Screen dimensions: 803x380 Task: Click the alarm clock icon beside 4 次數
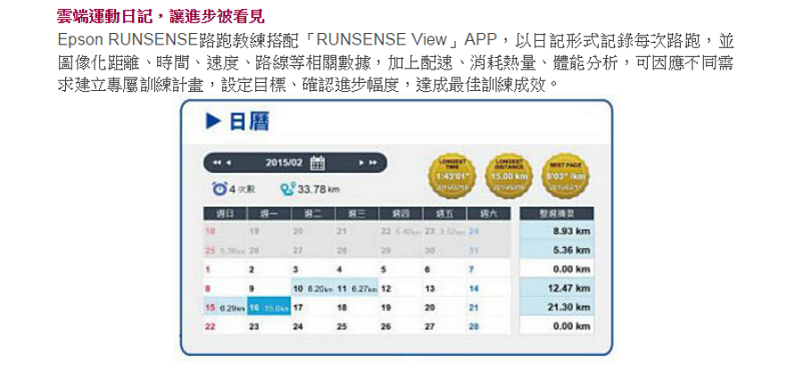pos(220,189)
